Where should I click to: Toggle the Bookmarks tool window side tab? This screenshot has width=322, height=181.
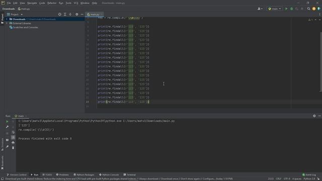pos(2,162)
